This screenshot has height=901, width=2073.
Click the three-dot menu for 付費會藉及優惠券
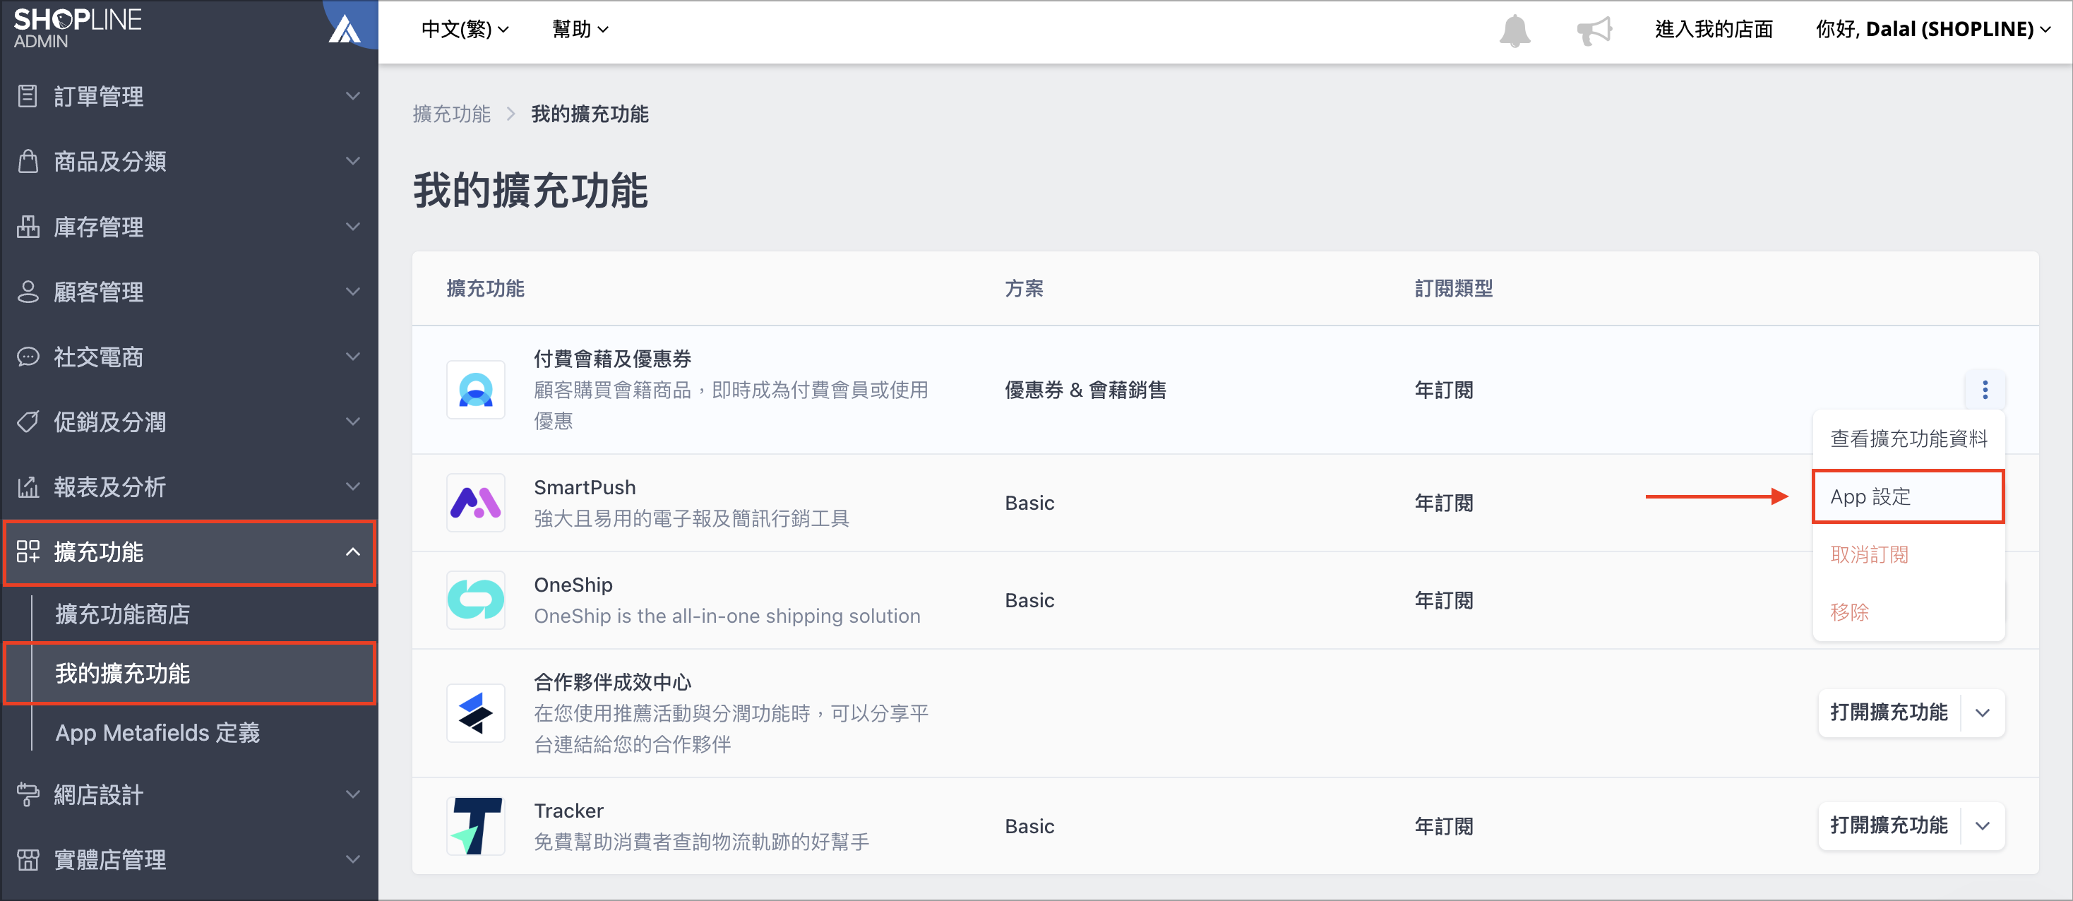[1985, 389]
